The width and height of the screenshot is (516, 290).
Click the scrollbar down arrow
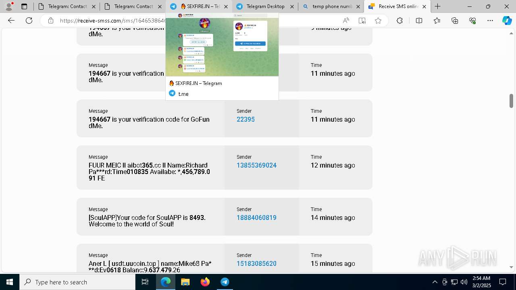[x=512, y=267]
